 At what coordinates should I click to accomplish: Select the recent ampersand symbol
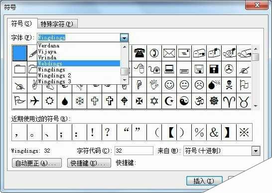[x=214, y=132]
